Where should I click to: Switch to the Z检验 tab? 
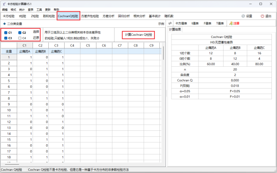[x=35, y=16]
